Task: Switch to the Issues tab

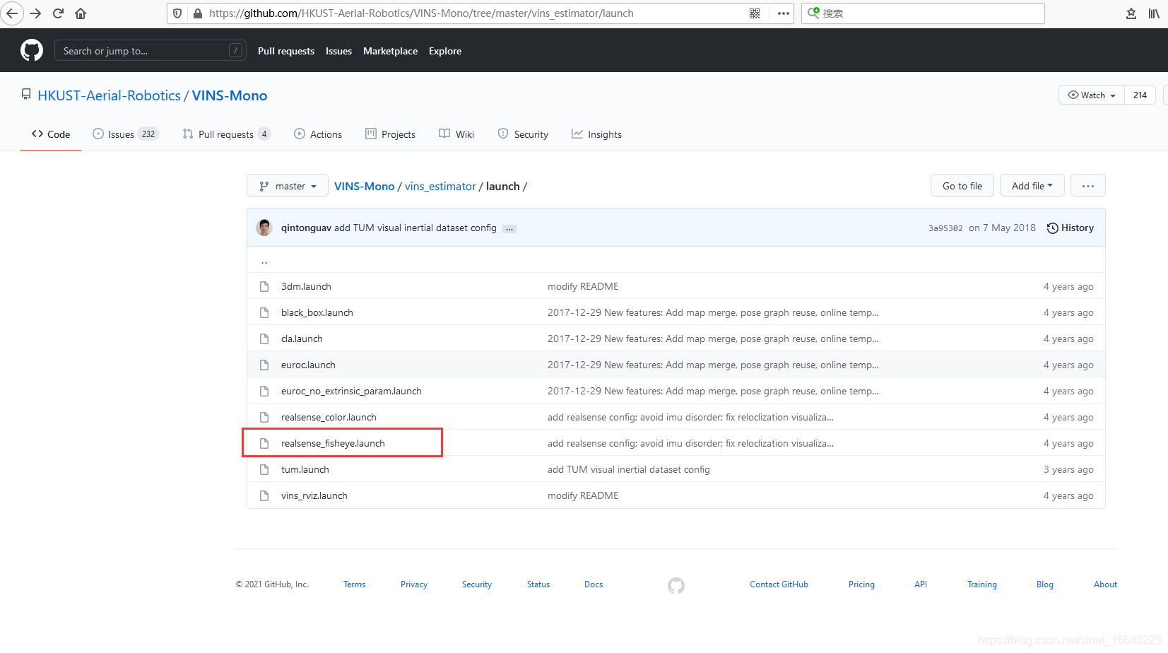Action: tap(126, 134)
